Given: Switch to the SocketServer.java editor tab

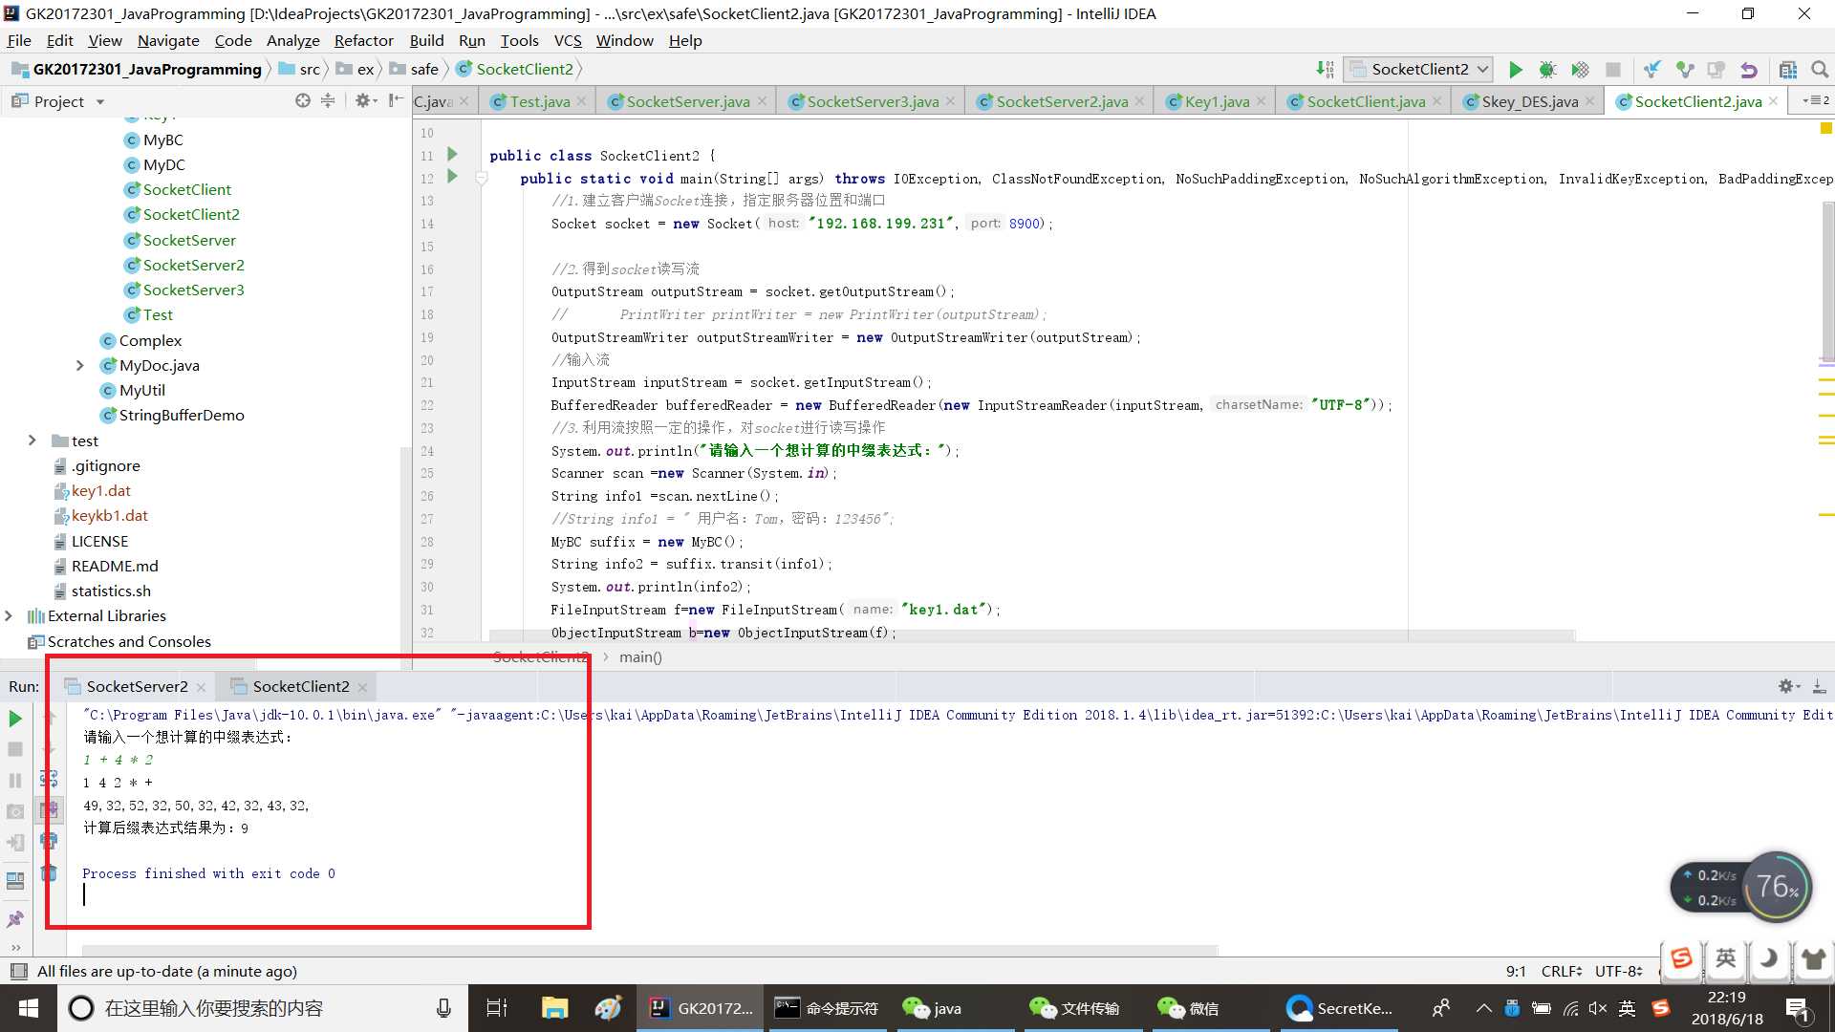Looking at the screenshot, I should (x=688, y=101).
